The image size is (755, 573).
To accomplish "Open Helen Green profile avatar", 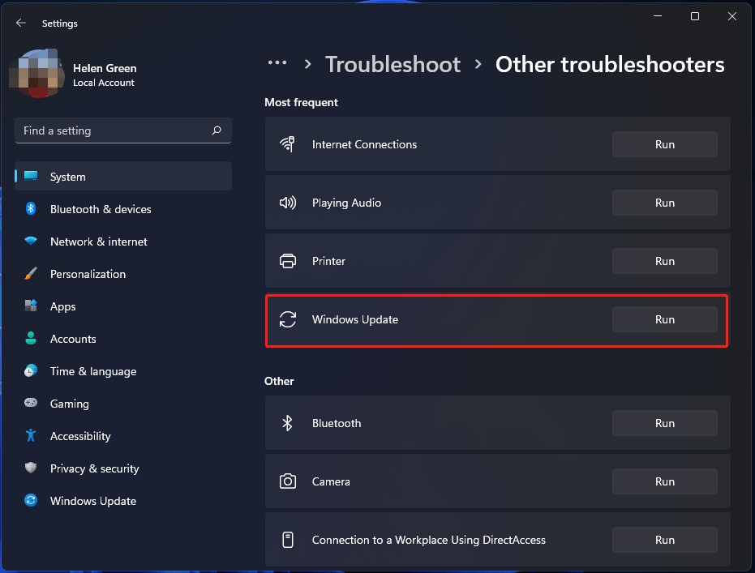I will click(x=37, y=74).
